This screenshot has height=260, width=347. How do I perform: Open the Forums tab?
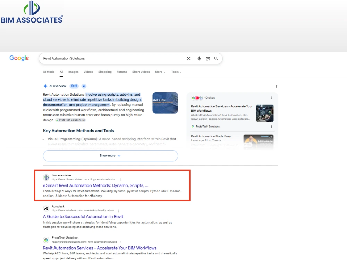pyautogui.click(x=122, y=72)
